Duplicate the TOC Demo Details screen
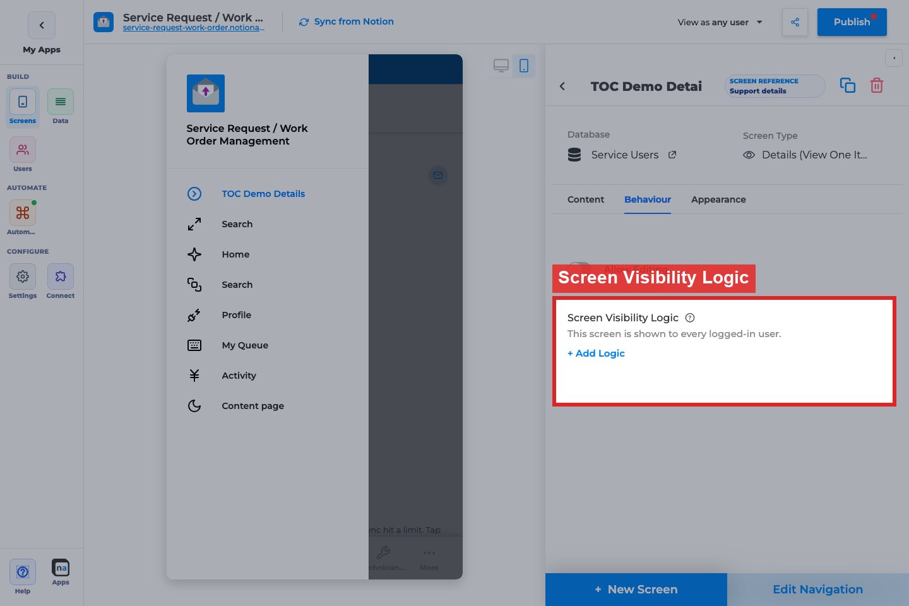Image resolution: width=909 pixels, height=606 pixels. pyautogui.click(x=848, y=85)
